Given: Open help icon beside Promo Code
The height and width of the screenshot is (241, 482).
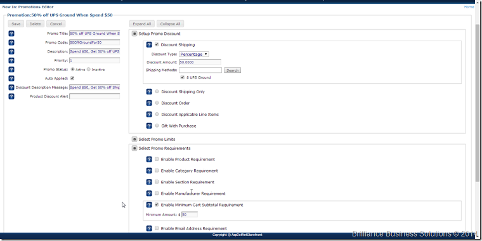Looking at the screenshot, I should pos(11,42).
